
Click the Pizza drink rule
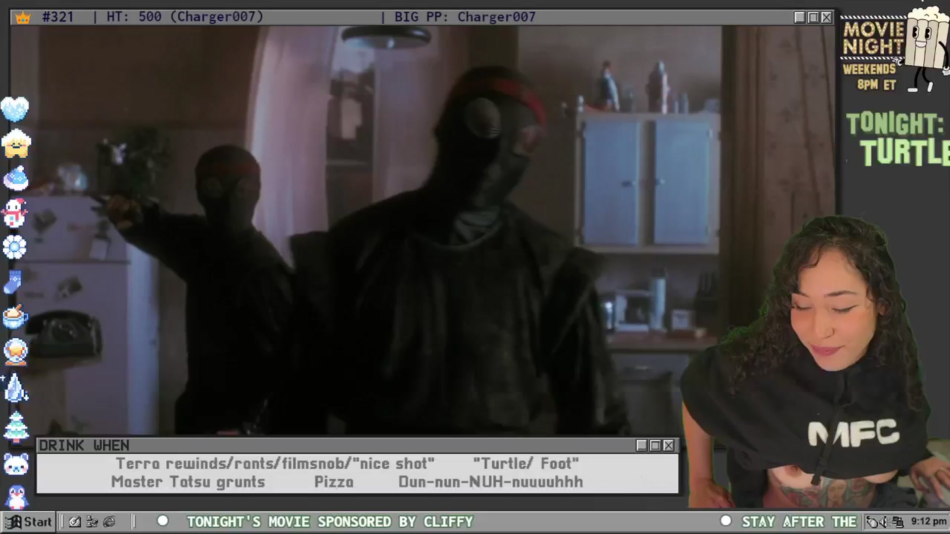pos(334,482)
